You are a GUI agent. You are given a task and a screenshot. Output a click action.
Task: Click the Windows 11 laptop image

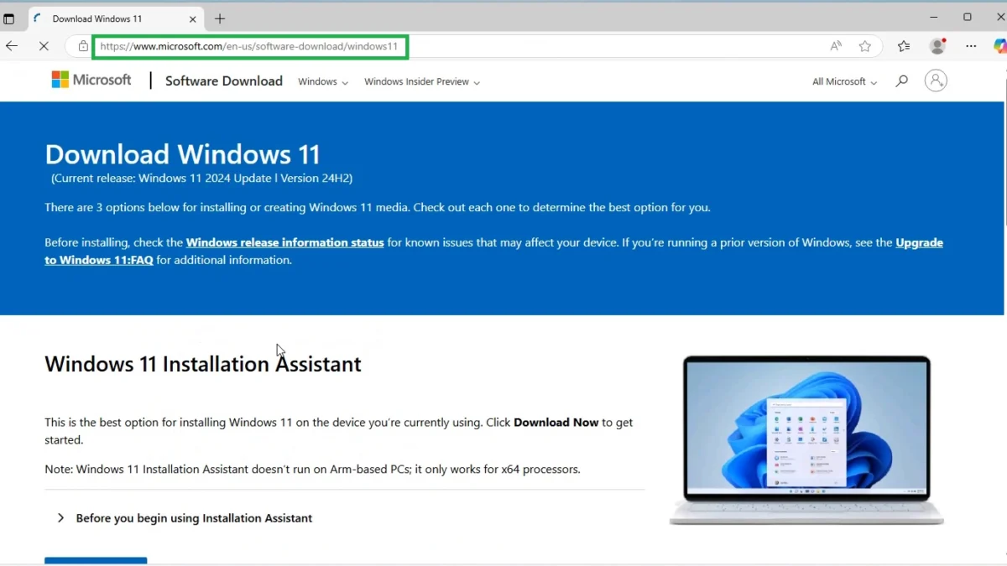click(806, 440)
